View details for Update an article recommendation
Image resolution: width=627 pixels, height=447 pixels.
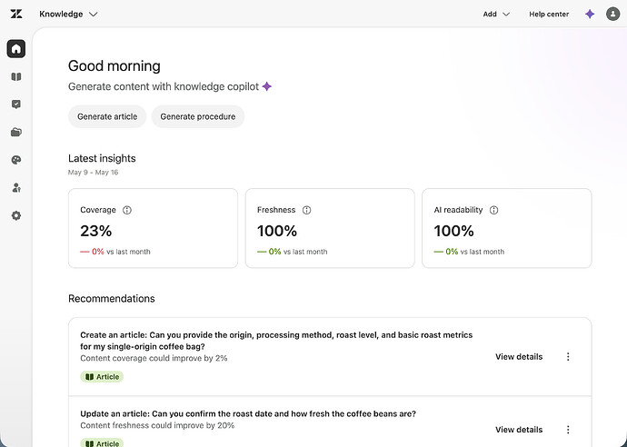(x=519, y=430)
